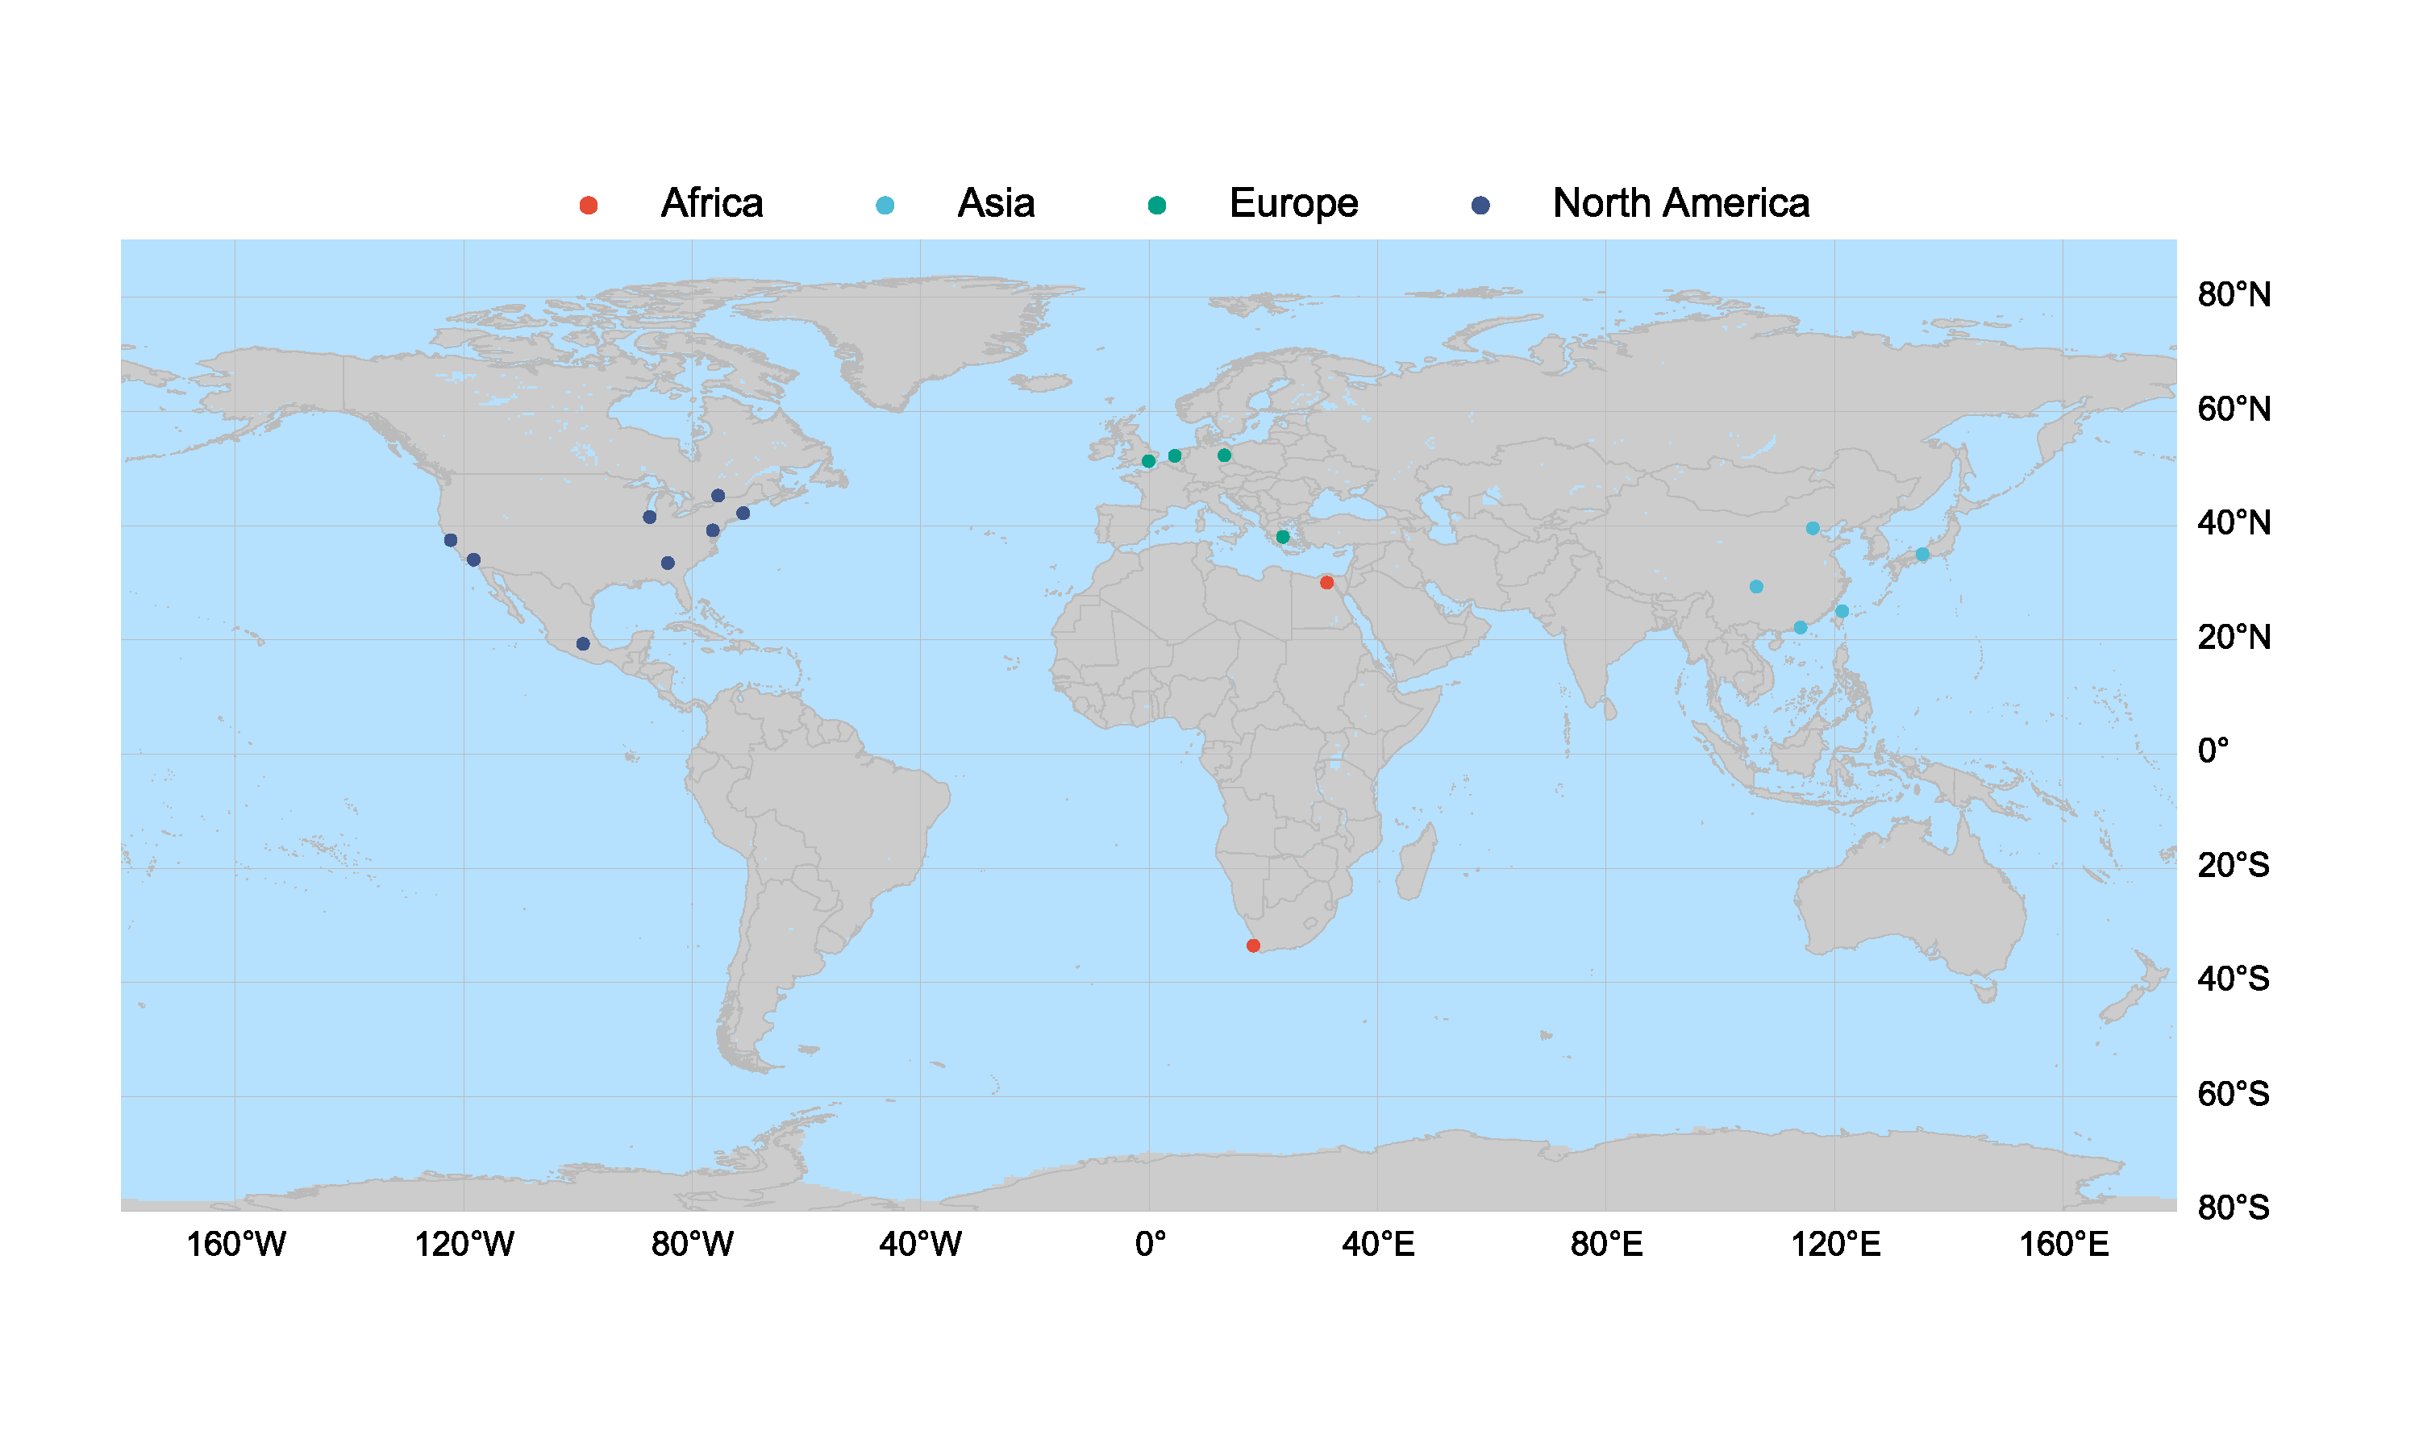
Task: Click the 20°S latitude label
Action: pos(2234,865)
